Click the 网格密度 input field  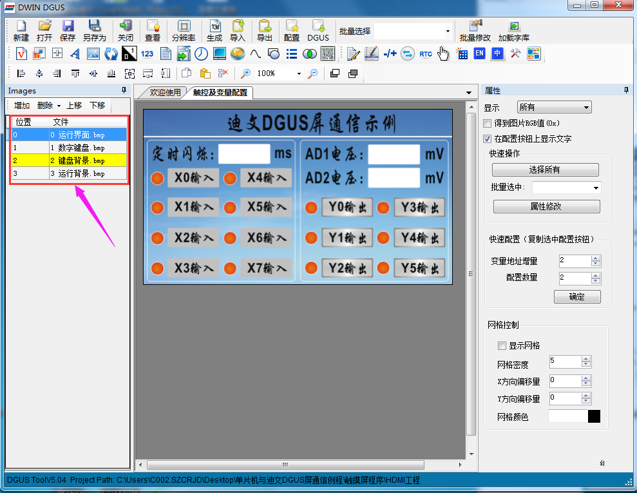pos(566,362)
